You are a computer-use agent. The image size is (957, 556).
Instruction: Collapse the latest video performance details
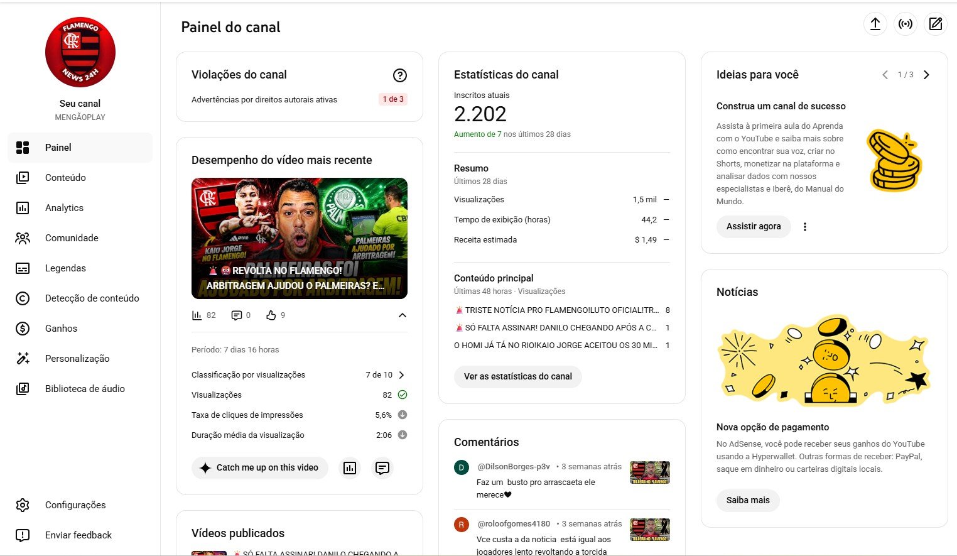click(403, 315)
